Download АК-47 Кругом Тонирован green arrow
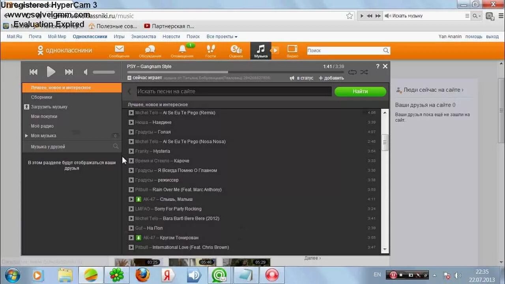This screenshot has width=505, height=284. click(138, 238)
